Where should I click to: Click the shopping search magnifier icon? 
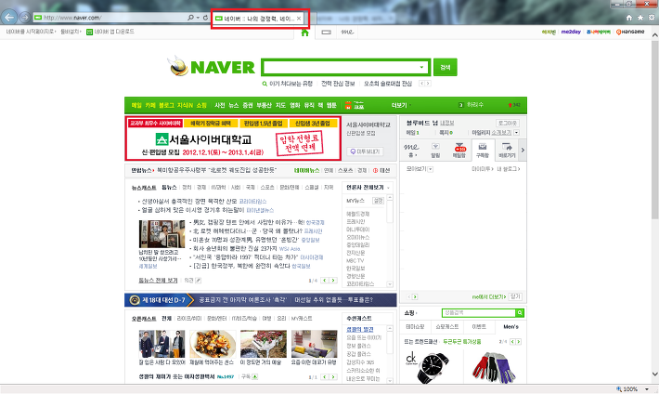click(520, 313)
